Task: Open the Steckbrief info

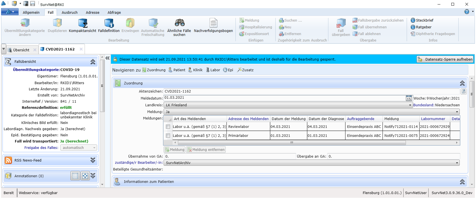Action: (x=422, y=20)
